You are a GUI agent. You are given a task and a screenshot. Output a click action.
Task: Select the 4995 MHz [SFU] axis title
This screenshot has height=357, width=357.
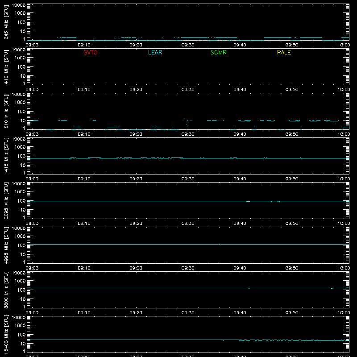(x=6, y=245)
